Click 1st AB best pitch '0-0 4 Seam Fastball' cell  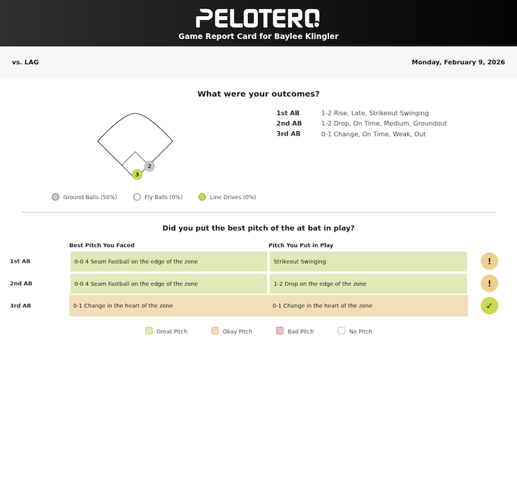169,261
